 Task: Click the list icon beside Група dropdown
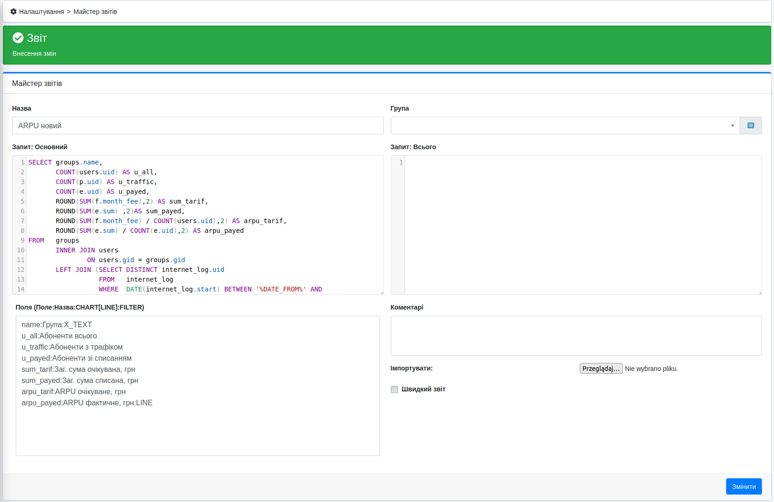(750, 125)
